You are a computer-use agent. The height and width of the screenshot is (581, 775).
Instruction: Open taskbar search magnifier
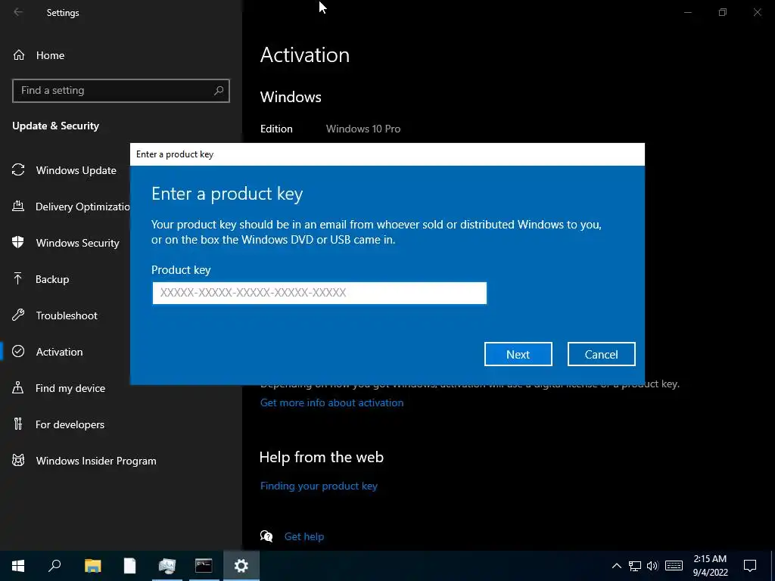point(54,566)
